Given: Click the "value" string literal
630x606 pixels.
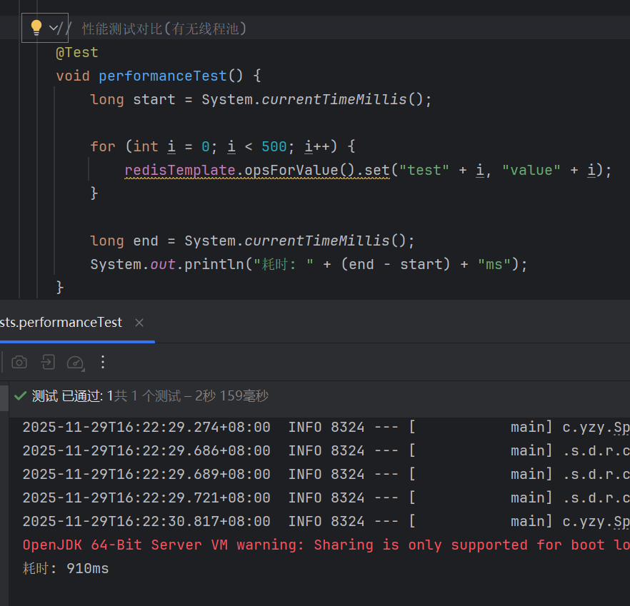Looking at the screenshot, I should coord(531,171).
